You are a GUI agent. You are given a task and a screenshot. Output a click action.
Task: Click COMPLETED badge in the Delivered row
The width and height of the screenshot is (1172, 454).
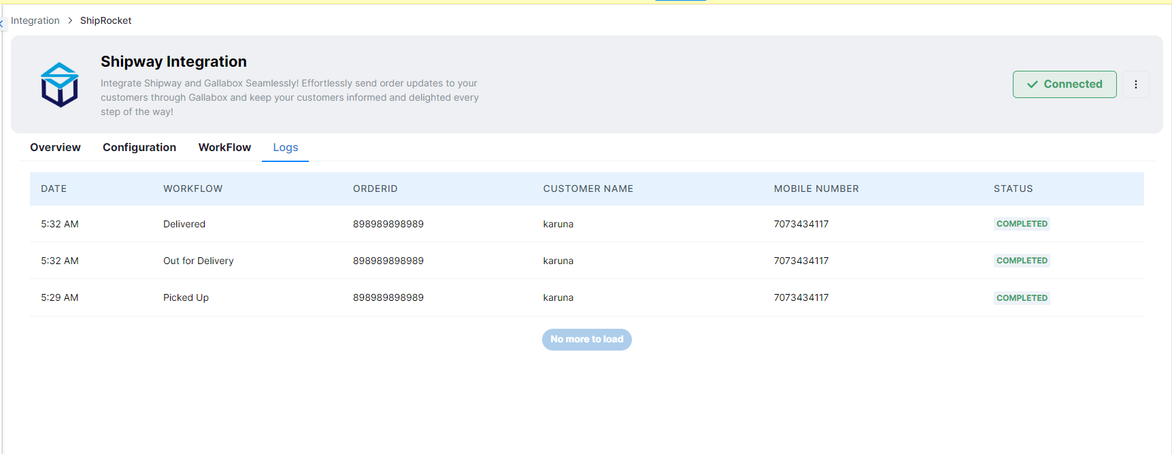pos(1022,224)
